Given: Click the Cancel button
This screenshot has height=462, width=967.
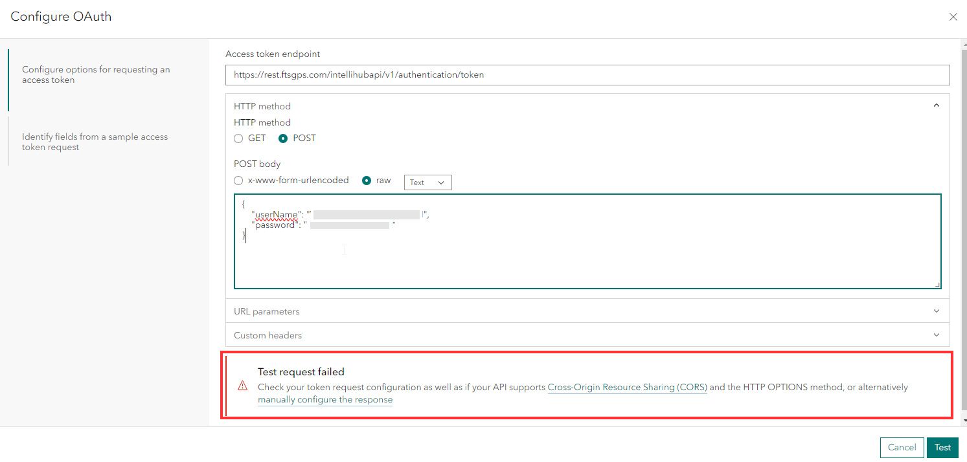Looking at the screenshot, I should point(902,447).
